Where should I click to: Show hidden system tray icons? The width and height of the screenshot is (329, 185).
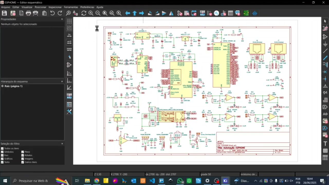pos(255,181)
